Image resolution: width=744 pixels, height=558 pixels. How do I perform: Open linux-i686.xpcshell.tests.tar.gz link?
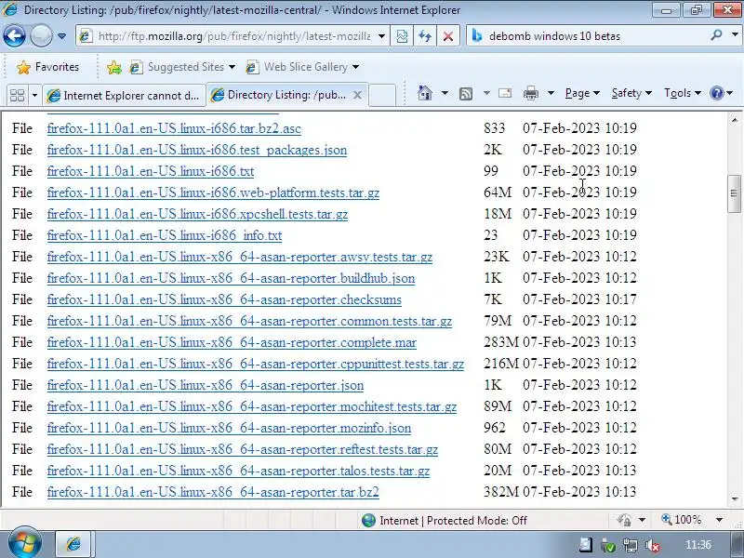(197, 214)
